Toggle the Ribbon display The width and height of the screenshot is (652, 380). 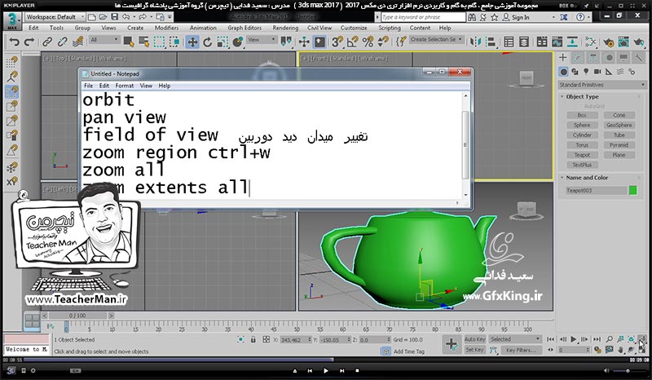(x=541, y=42)
